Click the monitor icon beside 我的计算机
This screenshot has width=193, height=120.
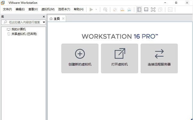coord(8,29)
